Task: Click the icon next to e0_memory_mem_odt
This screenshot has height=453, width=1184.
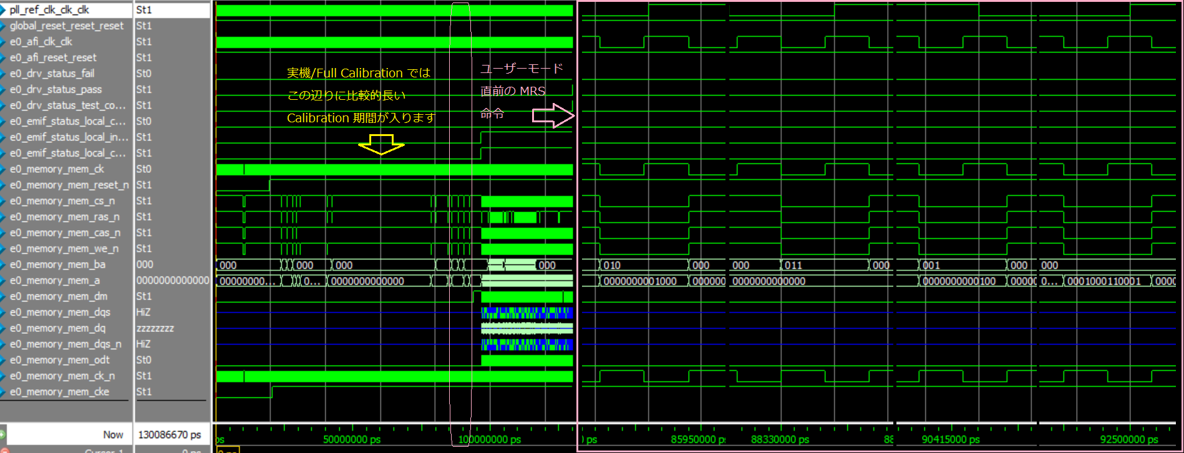Action: [x=3, y=360]
